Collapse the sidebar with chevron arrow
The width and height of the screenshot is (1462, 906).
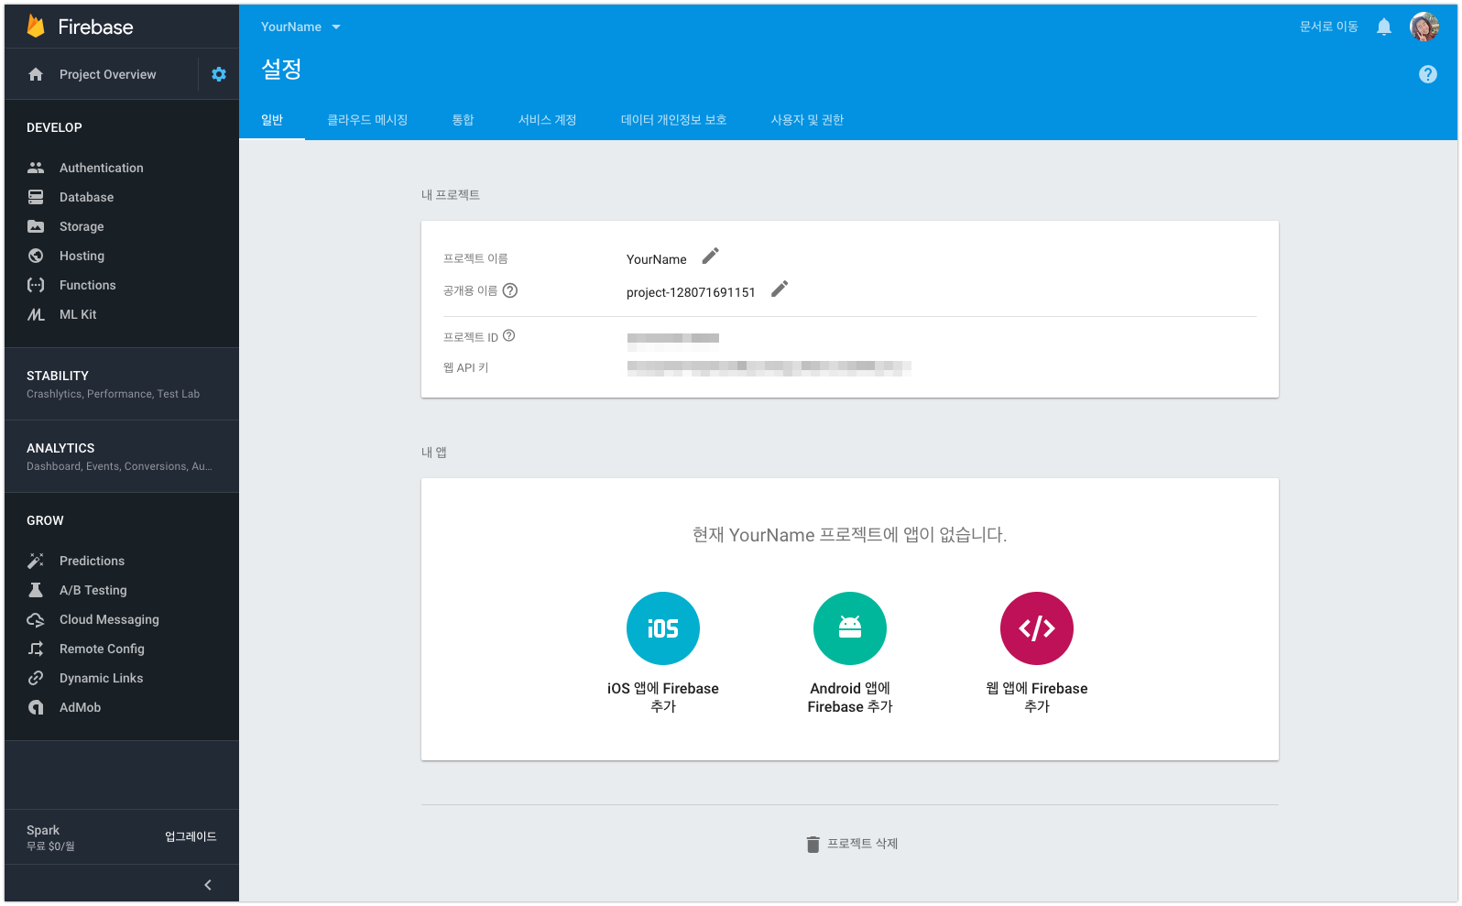pos(208,885)
